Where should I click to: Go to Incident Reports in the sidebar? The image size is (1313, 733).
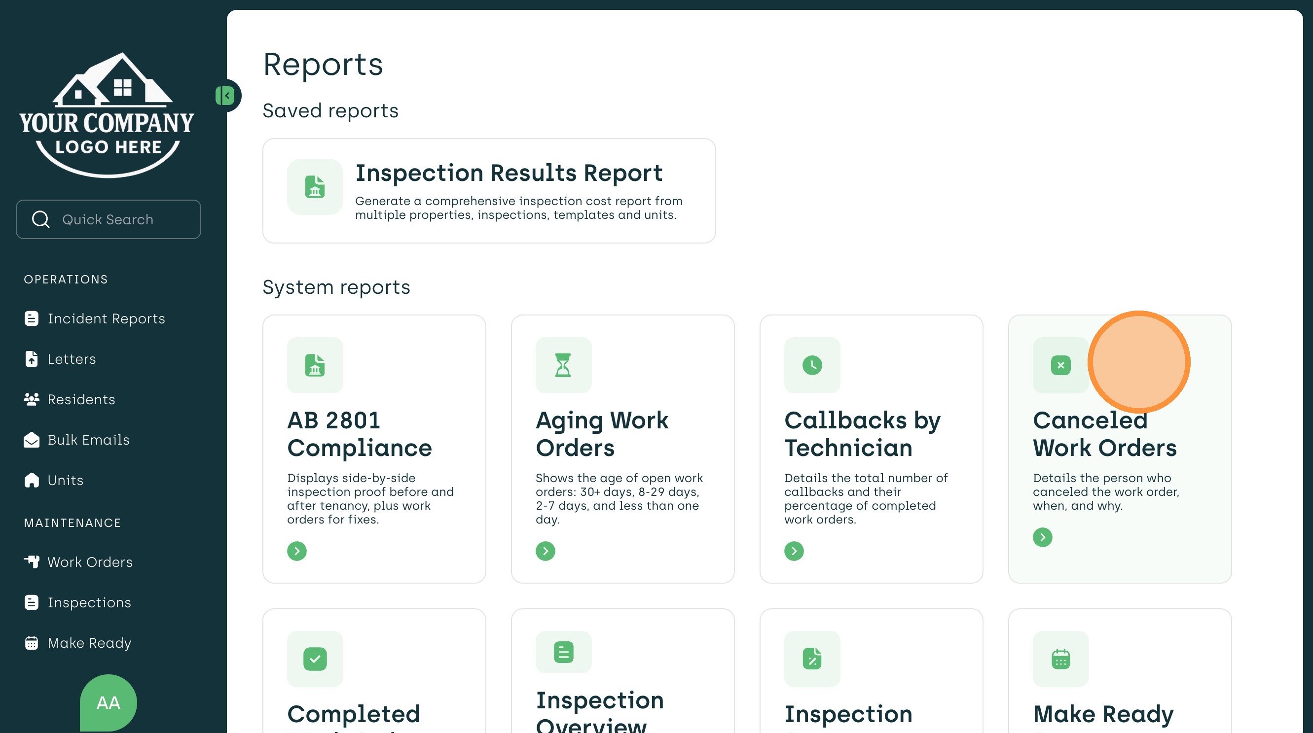coord(106,318)
